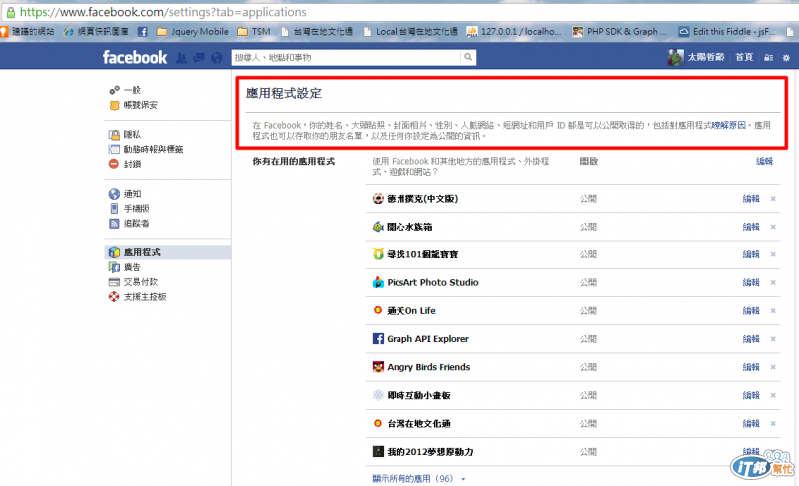
Task: Open PHP SDK & Graph bookmark
Action: pos(619,32)
